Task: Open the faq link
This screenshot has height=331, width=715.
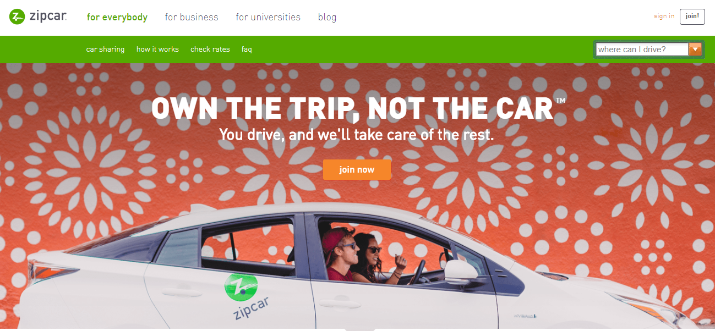Action: 247,49
